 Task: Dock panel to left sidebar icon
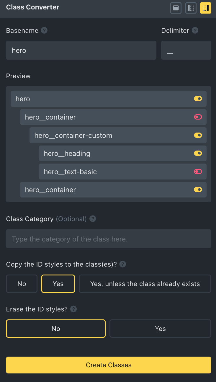tap(191, 8)
